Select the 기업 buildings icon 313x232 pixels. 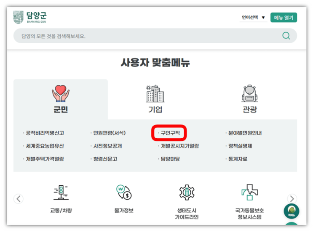click(155, 94)
